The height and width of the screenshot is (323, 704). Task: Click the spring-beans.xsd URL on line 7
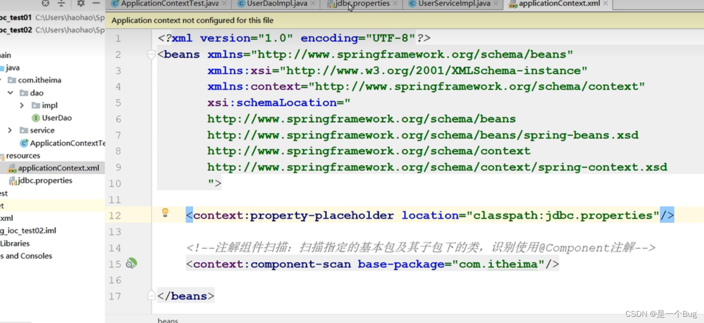pos(423,135)
